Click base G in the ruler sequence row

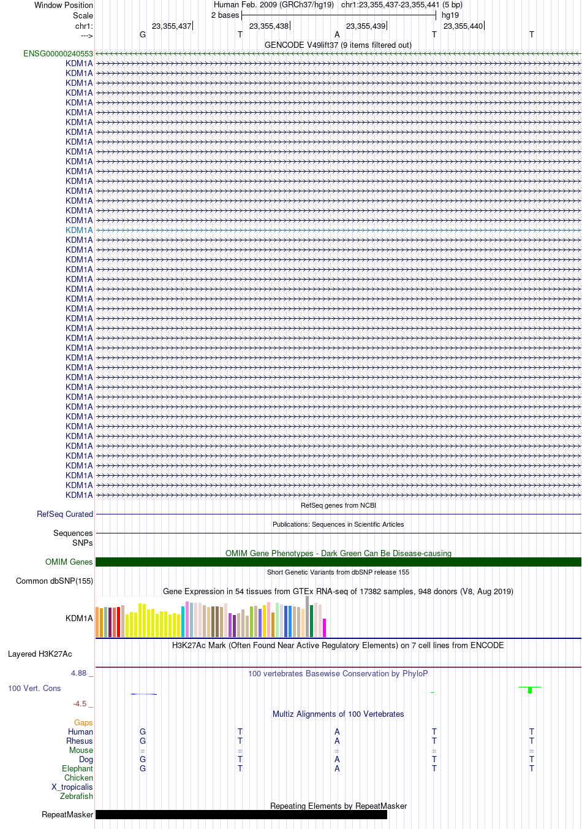[x=143, y=35]
